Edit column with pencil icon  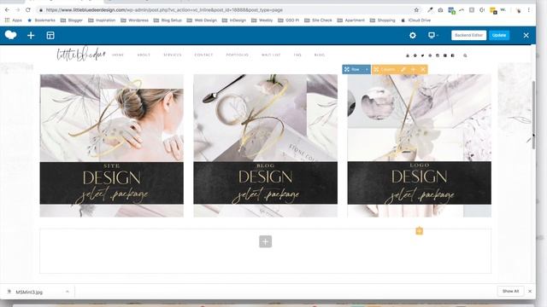[403, 70]
